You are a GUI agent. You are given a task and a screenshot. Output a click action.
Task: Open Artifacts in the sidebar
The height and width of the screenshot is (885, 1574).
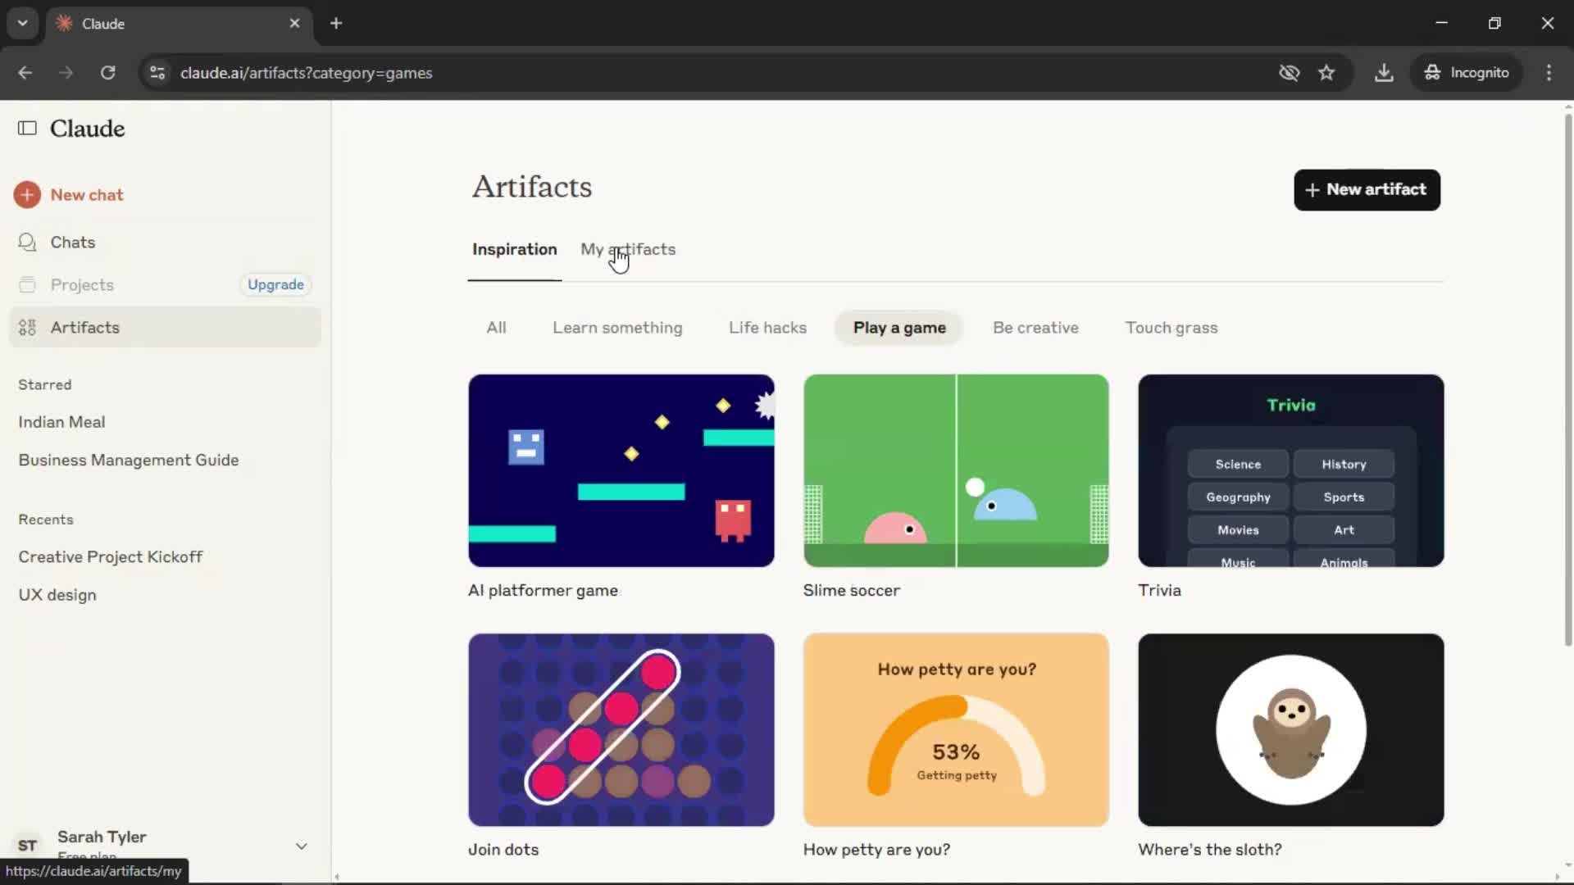[164, 327]
